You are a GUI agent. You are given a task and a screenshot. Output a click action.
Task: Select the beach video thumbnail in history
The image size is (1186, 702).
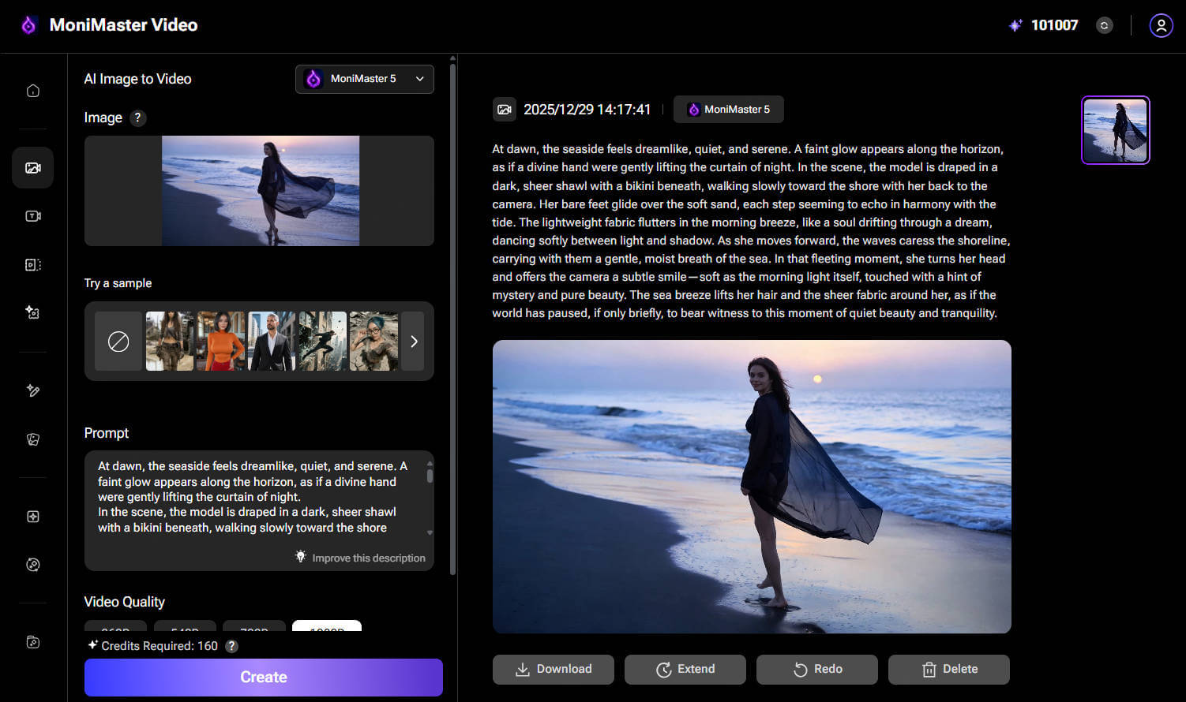click(1115, 130)
